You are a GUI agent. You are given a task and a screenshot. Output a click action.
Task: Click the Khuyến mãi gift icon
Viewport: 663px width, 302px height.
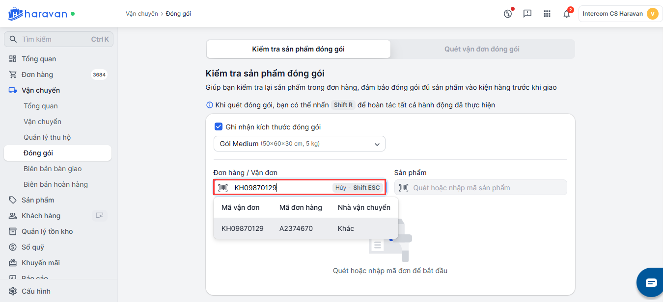[13, 263]
